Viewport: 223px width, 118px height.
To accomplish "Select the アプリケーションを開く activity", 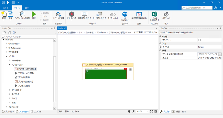I will [x=25, y=73].
